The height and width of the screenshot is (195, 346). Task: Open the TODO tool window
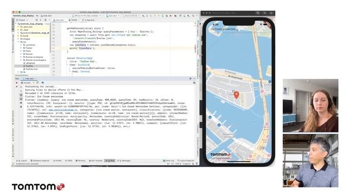tap(69, 161)
